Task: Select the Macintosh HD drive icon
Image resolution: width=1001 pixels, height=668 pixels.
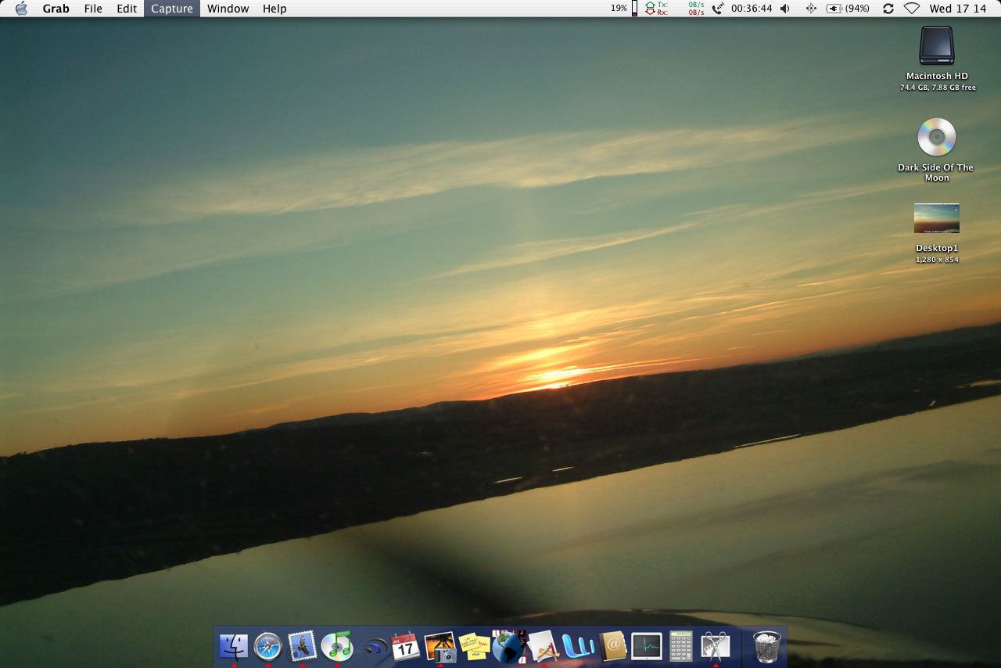Action: (937, 46)
